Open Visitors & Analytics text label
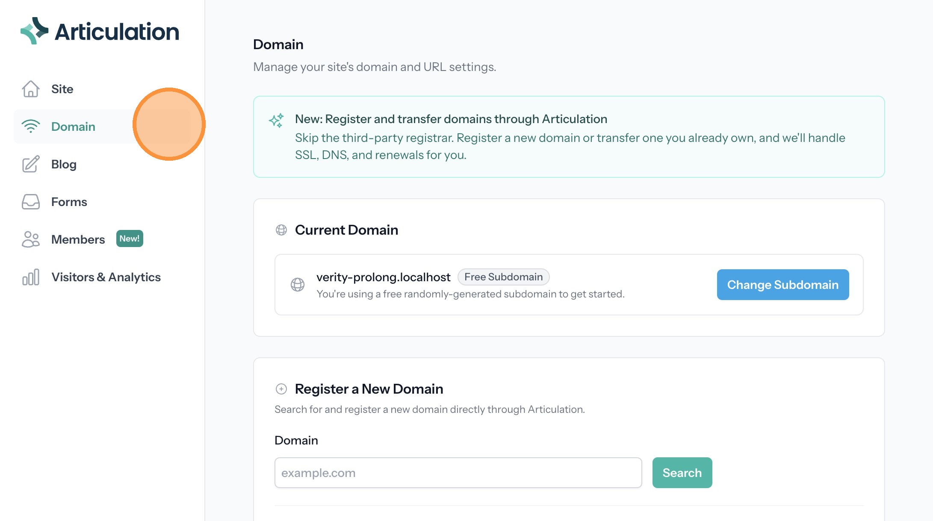933x521 pixels. (106, 277)
